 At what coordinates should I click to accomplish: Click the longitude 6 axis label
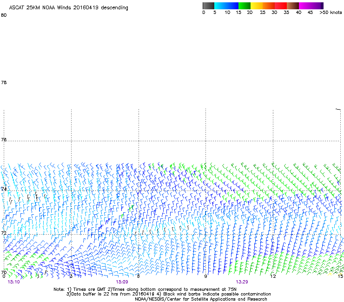139,276
